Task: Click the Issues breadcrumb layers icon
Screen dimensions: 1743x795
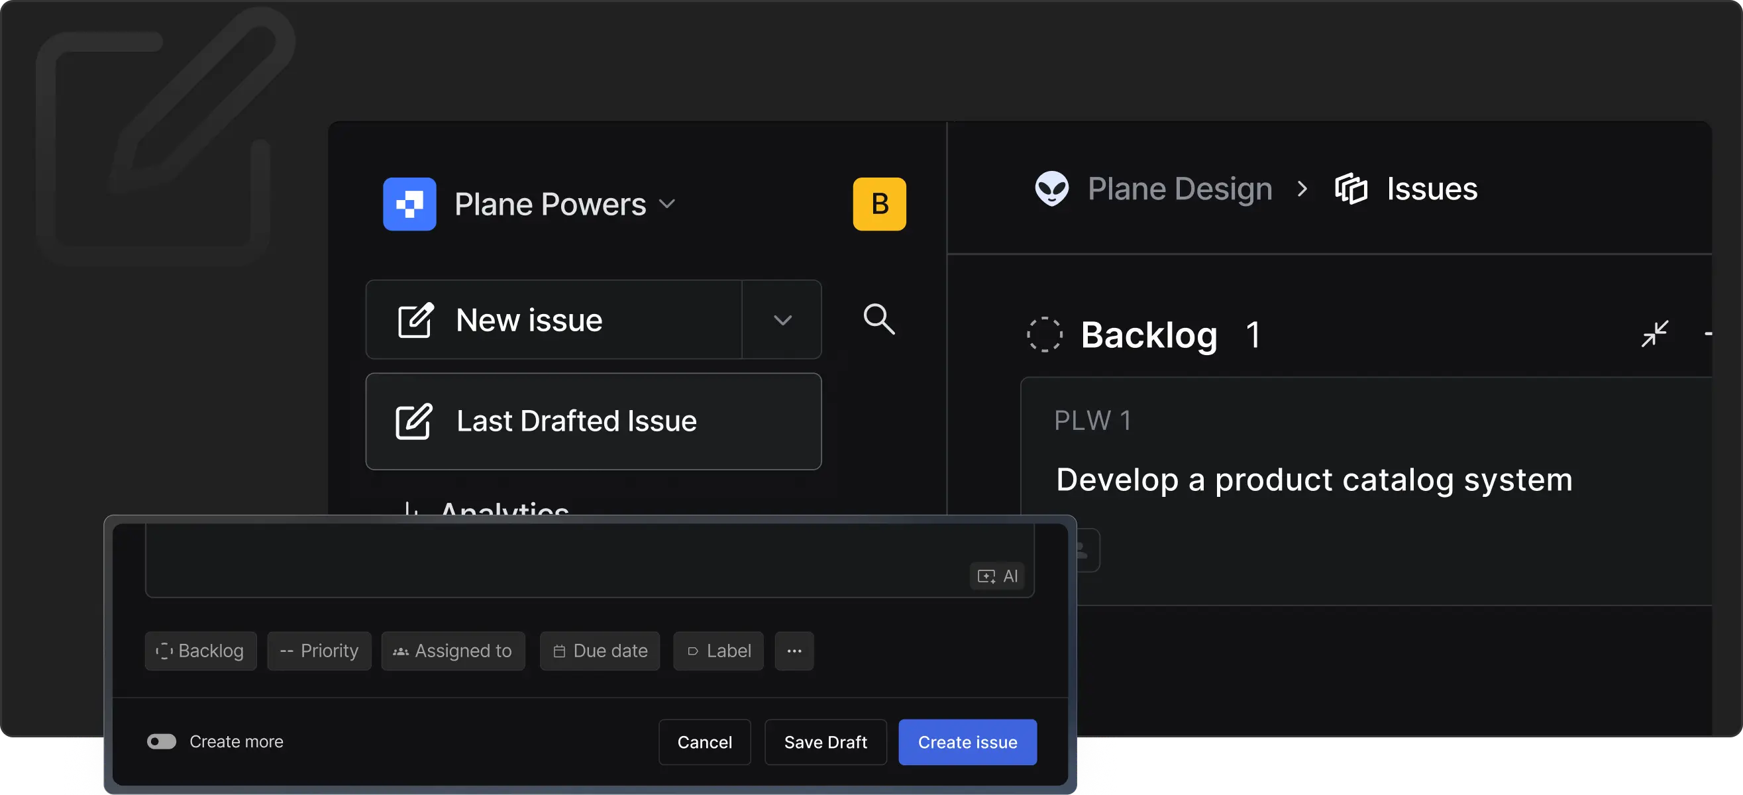Action: (1351, 189)
